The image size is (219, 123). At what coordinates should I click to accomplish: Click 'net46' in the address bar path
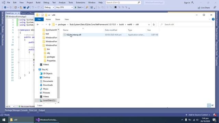130,25
